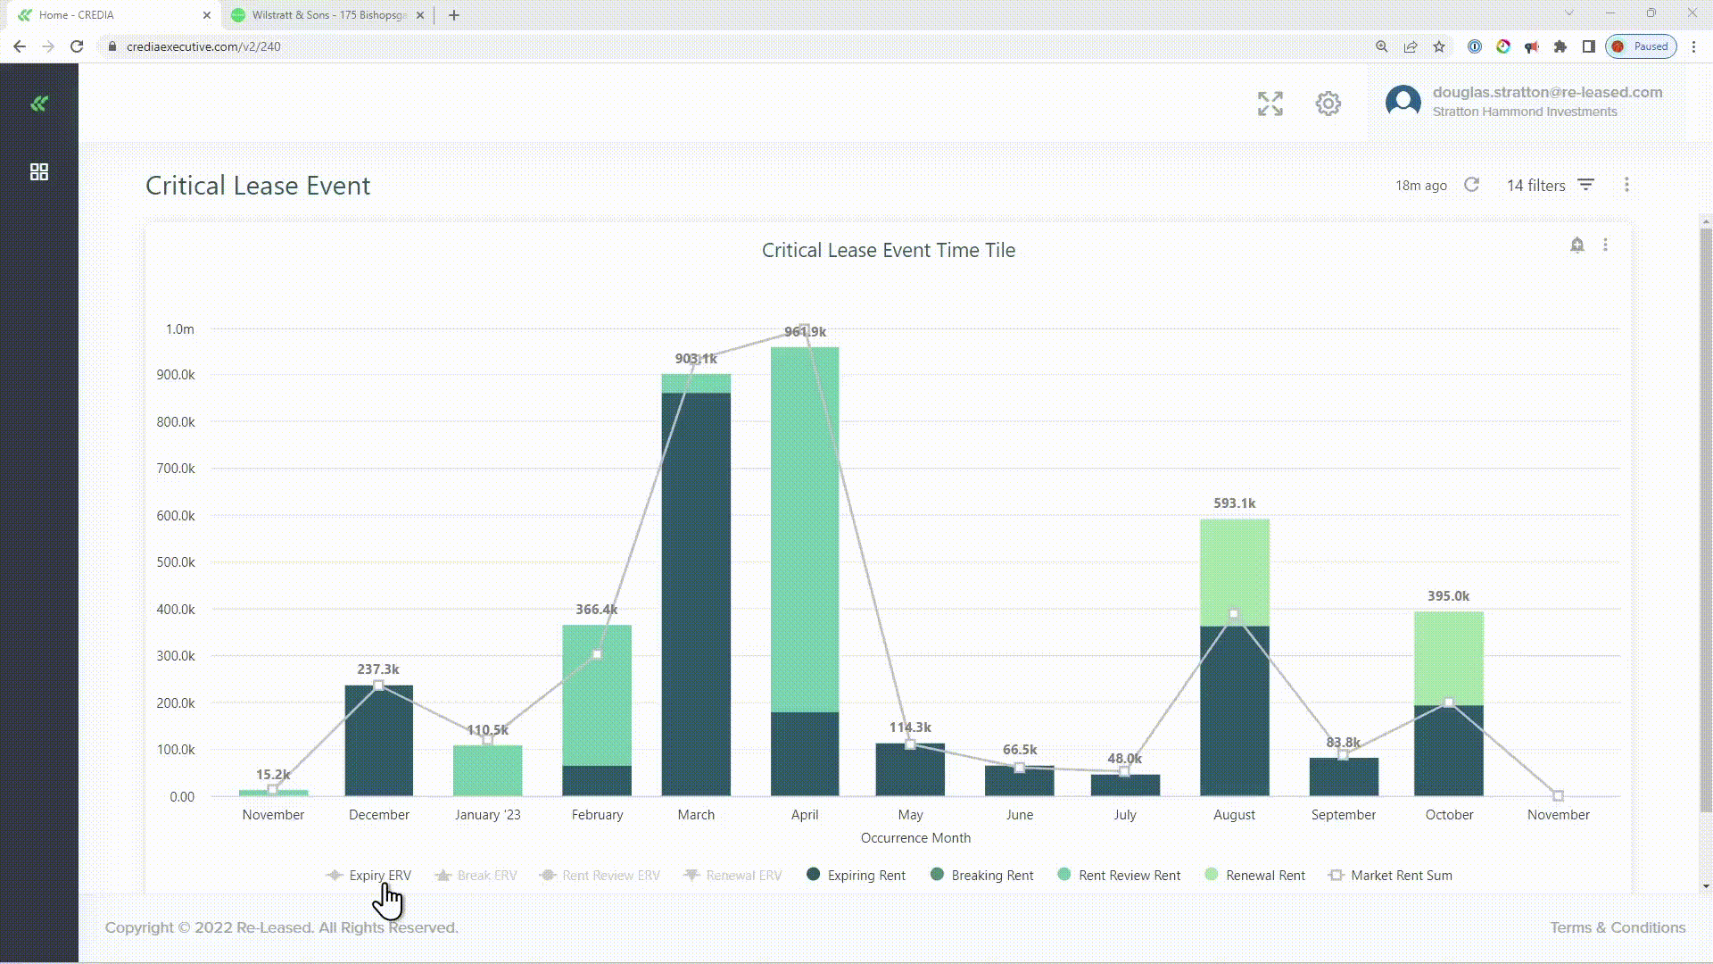
Task: Click the Occurrence Month axis label
Action: [915, 838]
